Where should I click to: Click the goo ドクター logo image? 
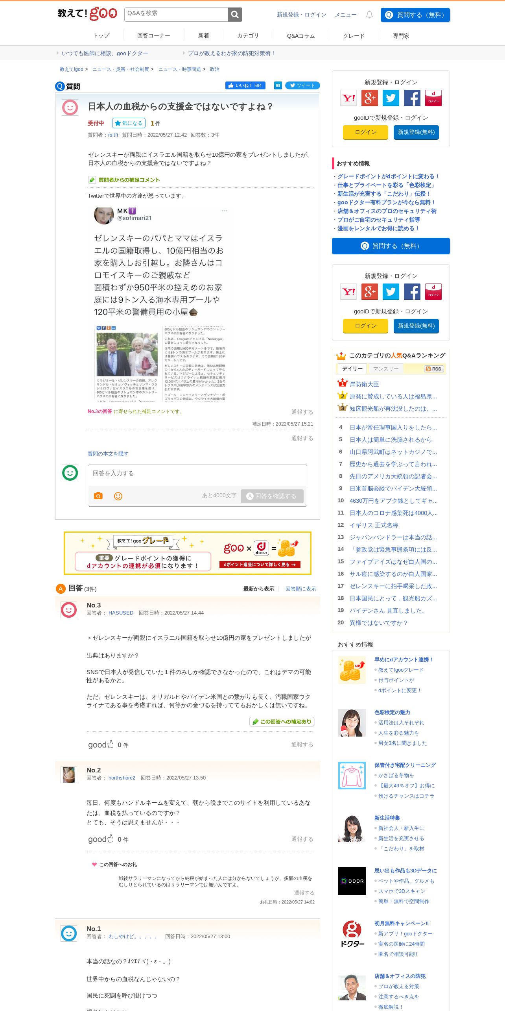pyautogui.click(x=352, y=934)
